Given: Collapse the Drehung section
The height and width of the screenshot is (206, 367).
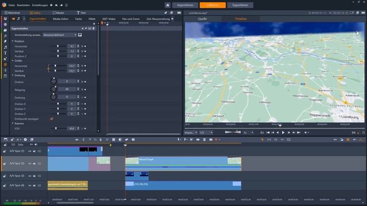Looking at the screenshot, I should pyautogui.click(x=13, y=76).
